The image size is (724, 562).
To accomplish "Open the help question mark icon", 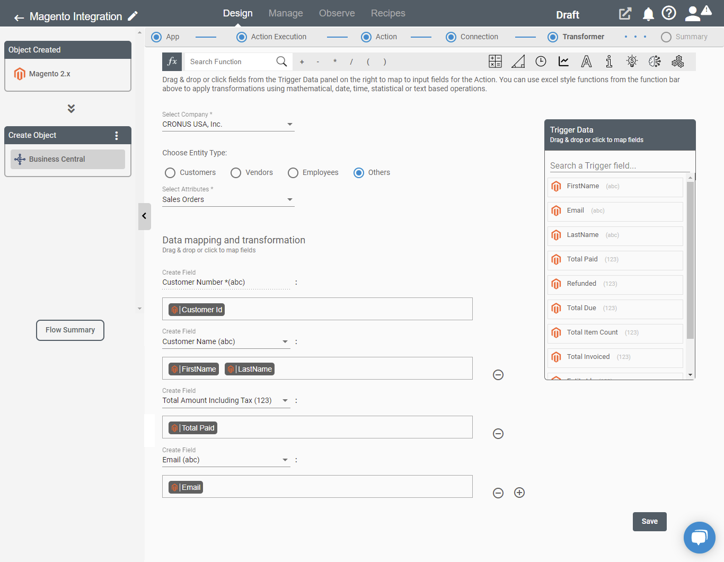I will coord(669,13).
